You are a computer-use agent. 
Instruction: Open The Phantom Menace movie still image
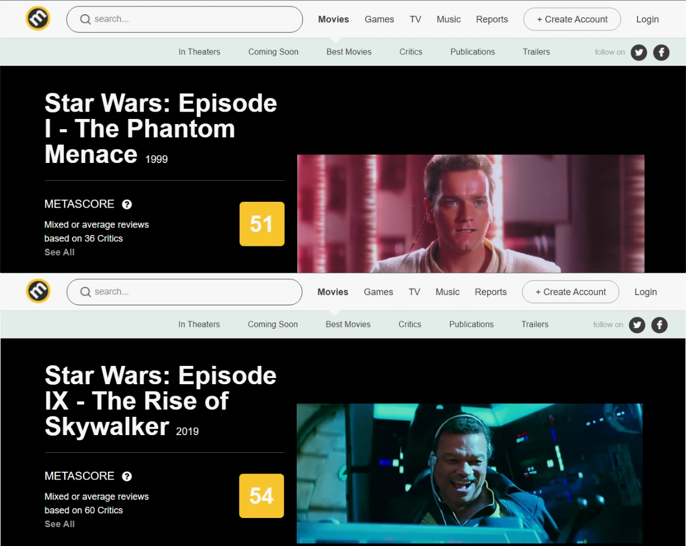coord(470,214)
